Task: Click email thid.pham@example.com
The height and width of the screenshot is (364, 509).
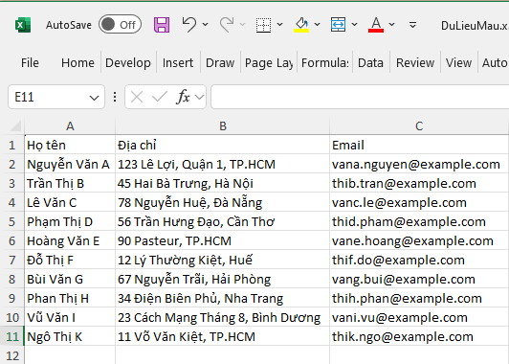Action: point(419,221)
